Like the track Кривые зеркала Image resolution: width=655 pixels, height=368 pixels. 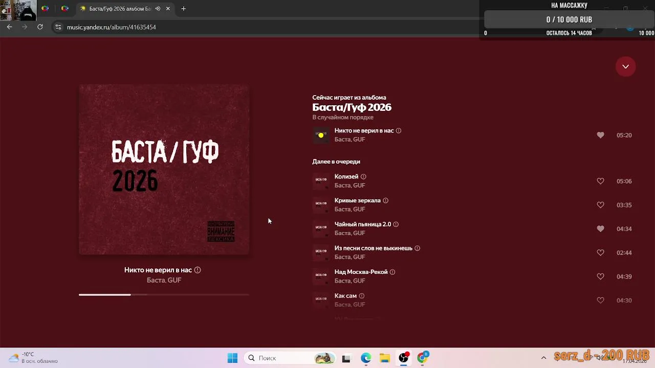pos(600,205)
